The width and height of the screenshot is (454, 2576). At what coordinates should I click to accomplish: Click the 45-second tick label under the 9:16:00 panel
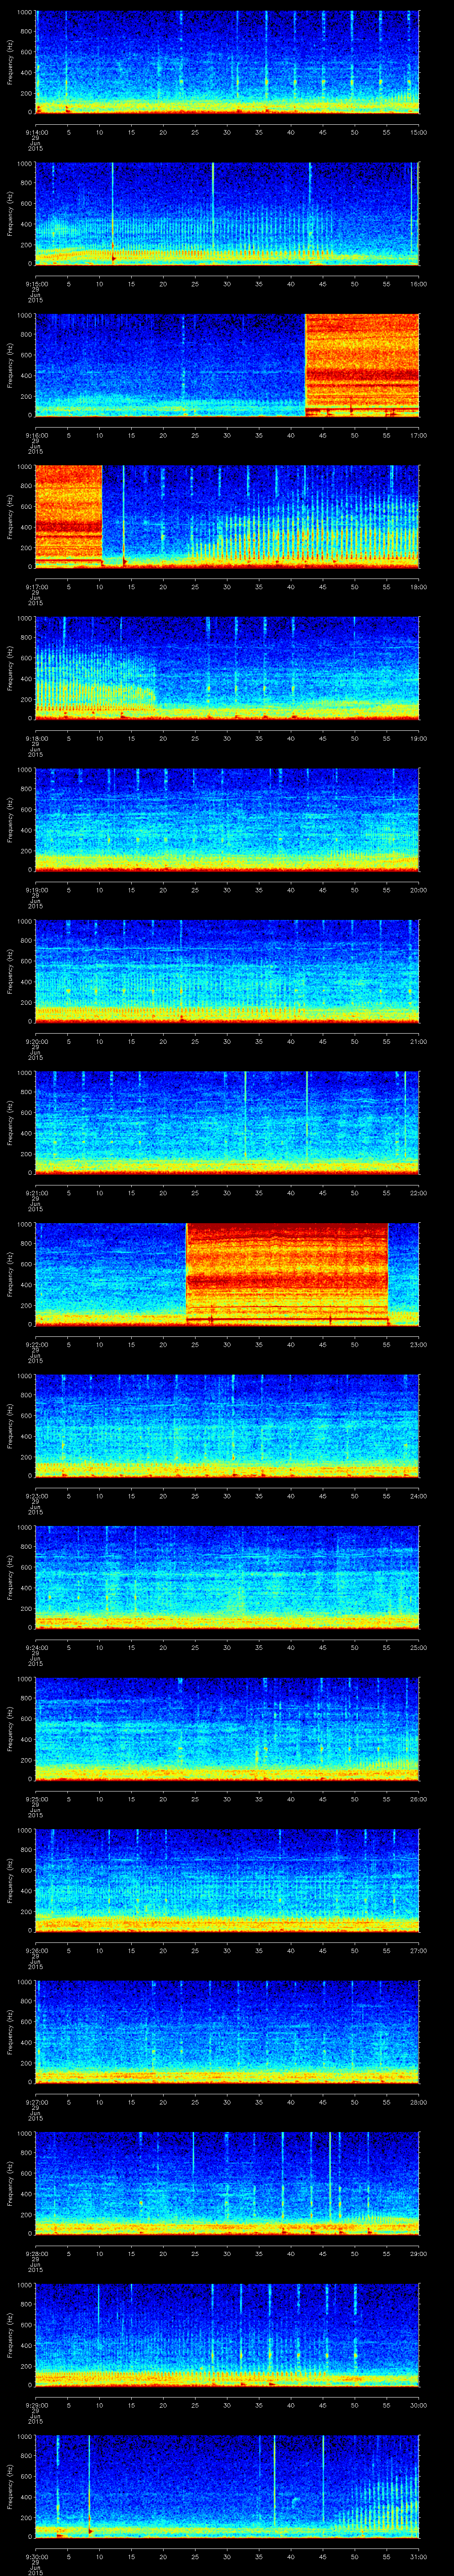322,435
